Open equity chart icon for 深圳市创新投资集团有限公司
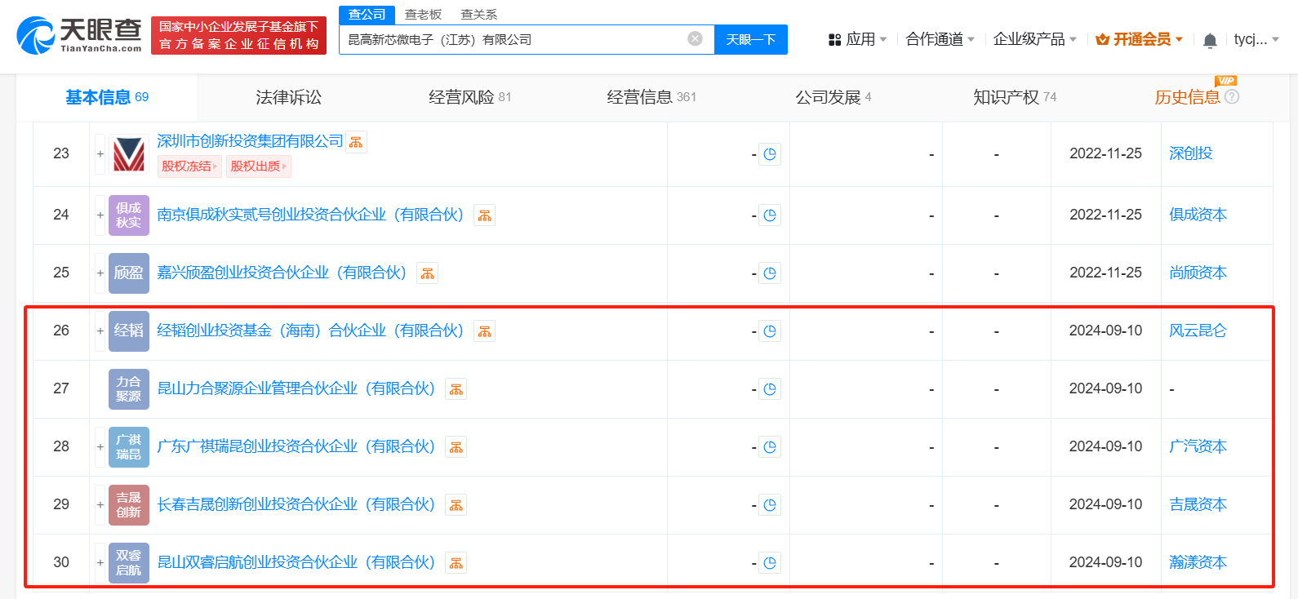 pyautogui.click(x=356, y=142)
